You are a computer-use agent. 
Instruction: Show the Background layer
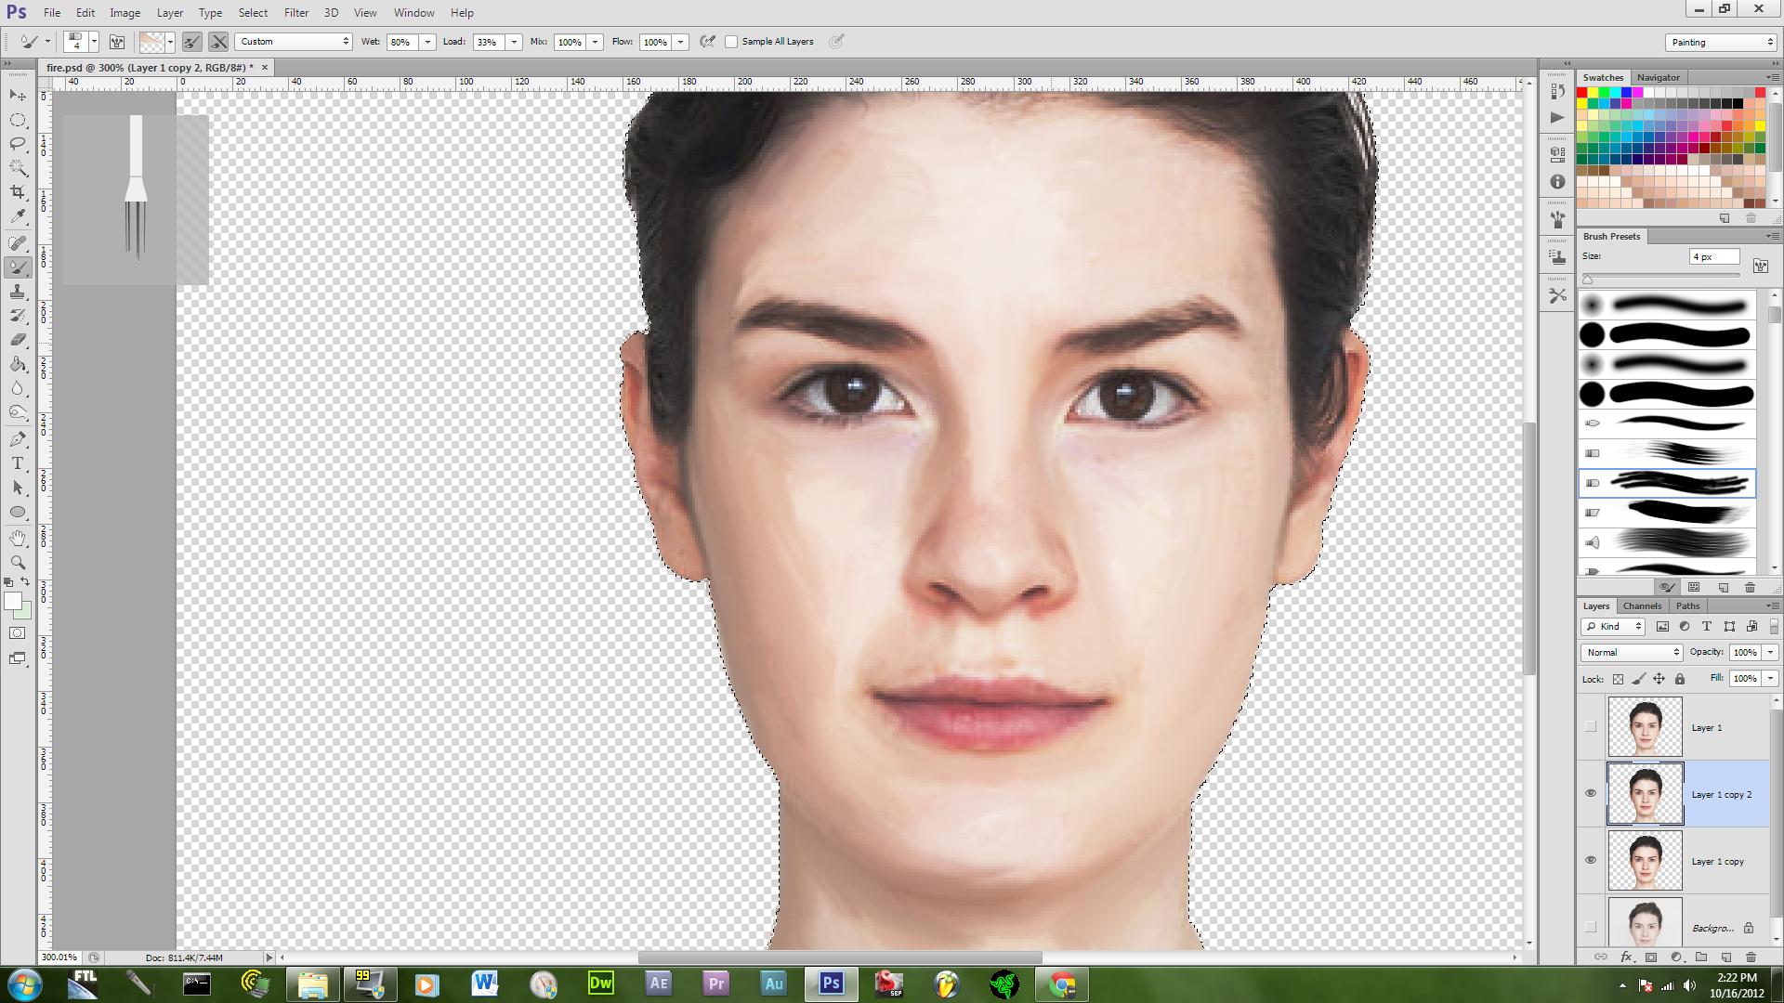[1590, 927]
